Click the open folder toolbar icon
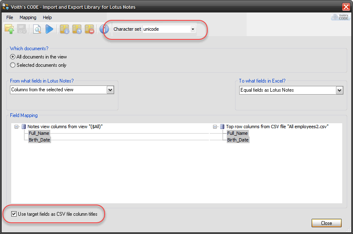Viewport: 353px width, 234px height. point(9,29)
